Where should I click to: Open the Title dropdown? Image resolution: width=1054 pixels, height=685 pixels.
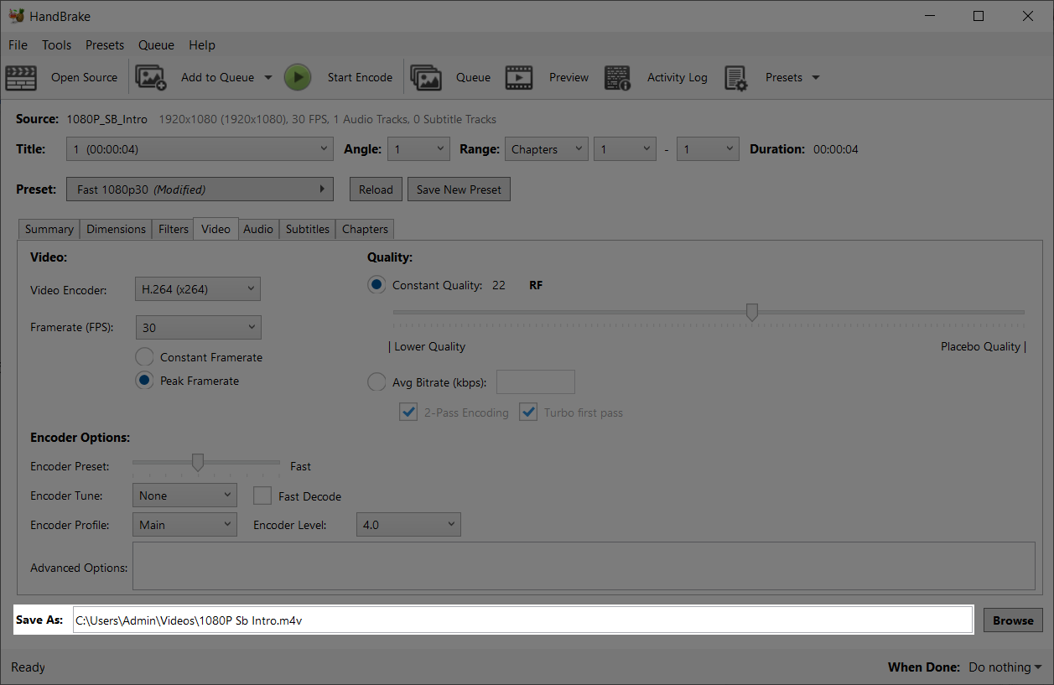pos(200,149)
